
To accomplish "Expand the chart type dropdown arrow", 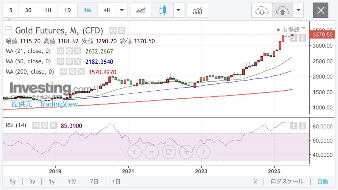I will coord(178,10).
